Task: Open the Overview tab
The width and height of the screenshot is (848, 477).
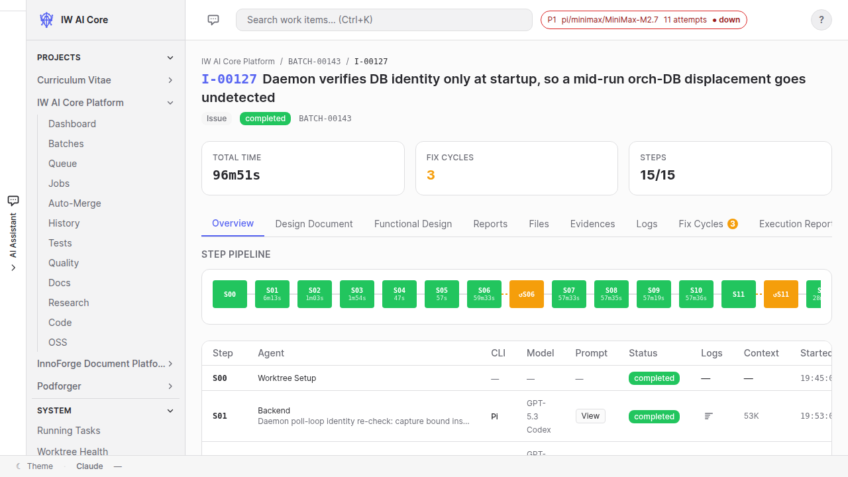Action: tap(233, 224)
